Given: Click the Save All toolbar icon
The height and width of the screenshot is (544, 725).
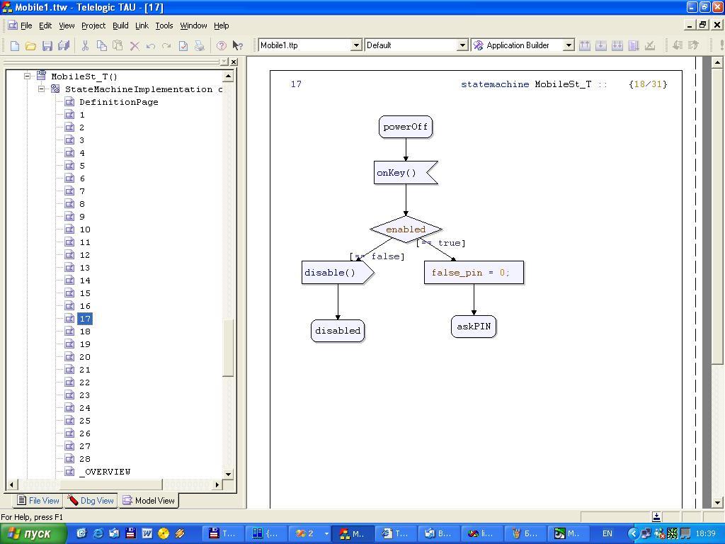Looking at the screenshot, I should pos(63,45).
